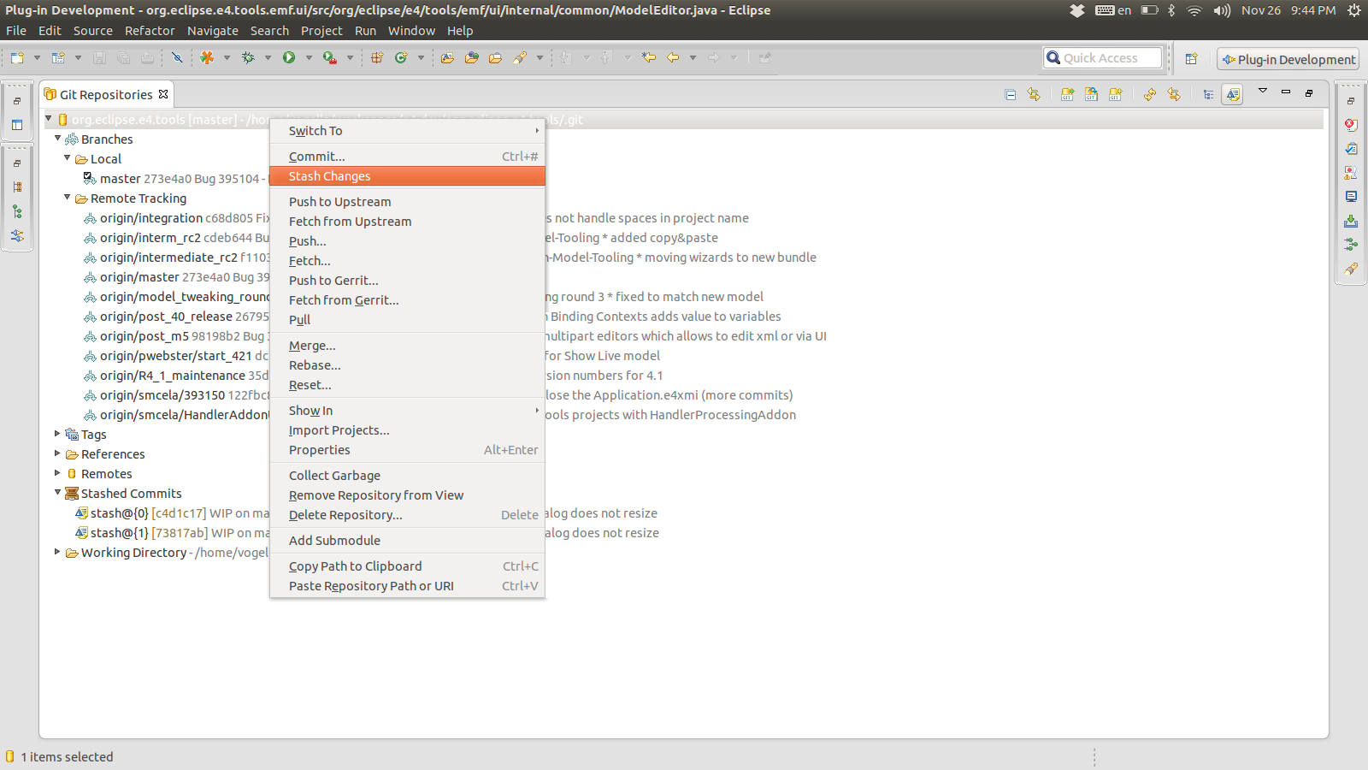The image size is (1368, 770).
Task: Open the Refactor menu in menu bar
Action: (x=150, y=31)
